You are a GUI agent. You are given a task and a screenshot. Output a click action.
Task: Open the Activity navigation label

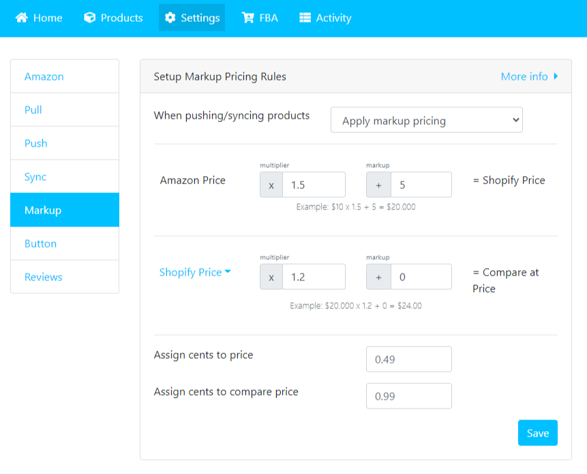pyautogui.click(x=333, y=18)
